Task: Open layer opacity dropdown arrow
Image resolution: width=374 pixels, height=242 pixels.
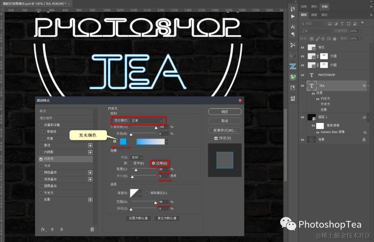Action: click(362, 31)
